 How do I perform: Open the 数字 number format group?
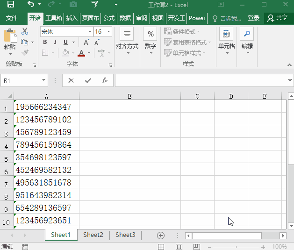(151, 41)
